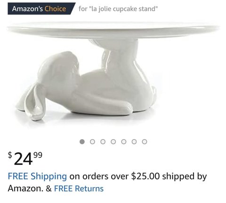Go to the last carousel dot

145,142
